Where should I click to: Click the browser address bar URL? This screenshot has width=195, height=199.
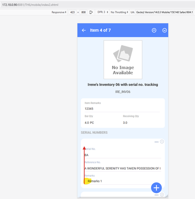point(30,5)
